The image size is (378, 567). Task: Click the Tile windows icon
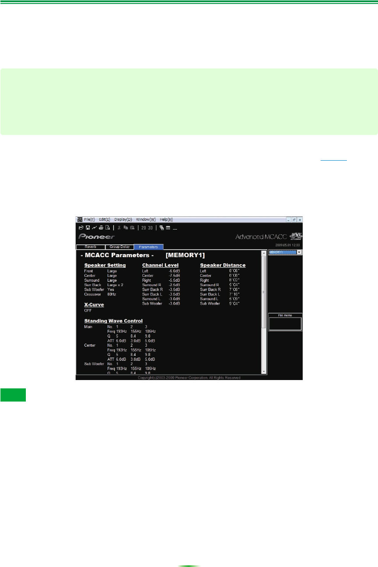(168, 228)
